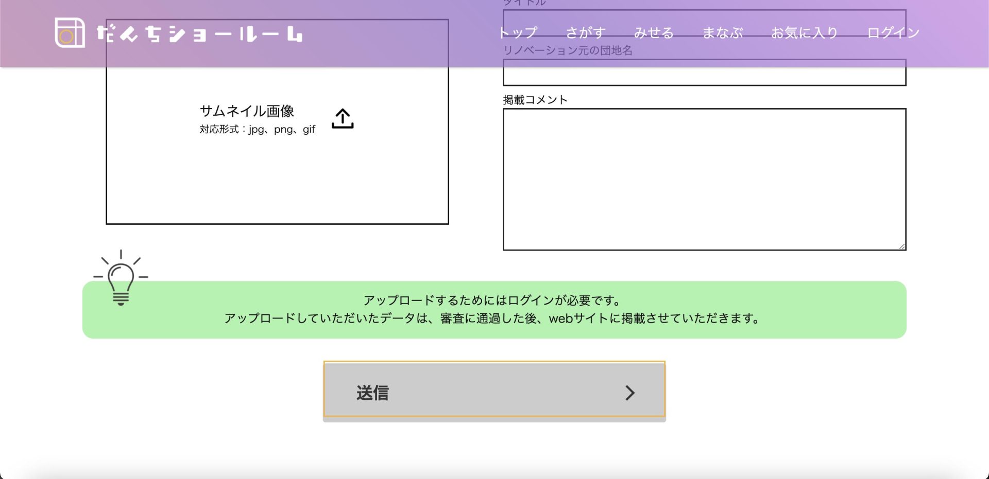Focus the リノベーション元の団地名 input field
Image resolution: width=989 pixels, height=479 pixels.
pyautogui.click(x=704, y=72)
